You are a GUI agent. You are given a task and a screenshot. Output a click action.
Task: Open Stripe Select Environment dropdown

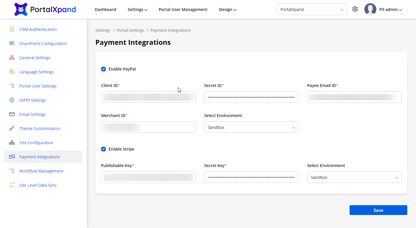coord(354,177)
